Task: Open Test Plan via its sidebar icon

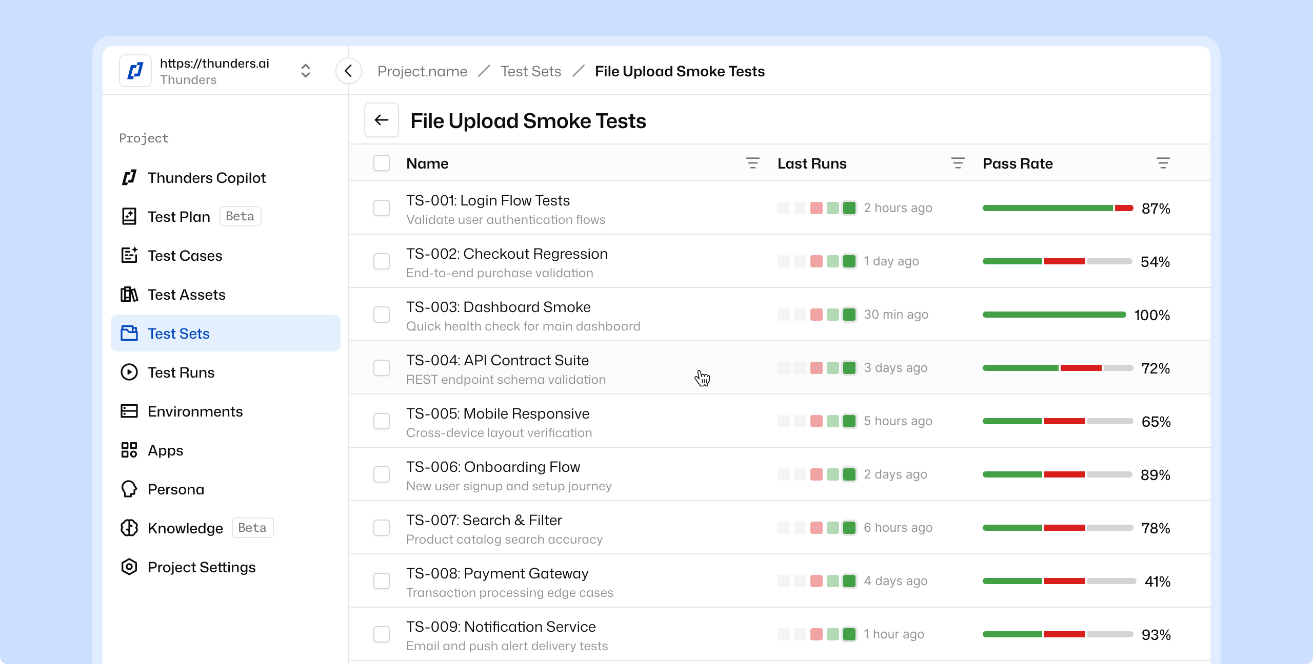Action: click(129, 217)
